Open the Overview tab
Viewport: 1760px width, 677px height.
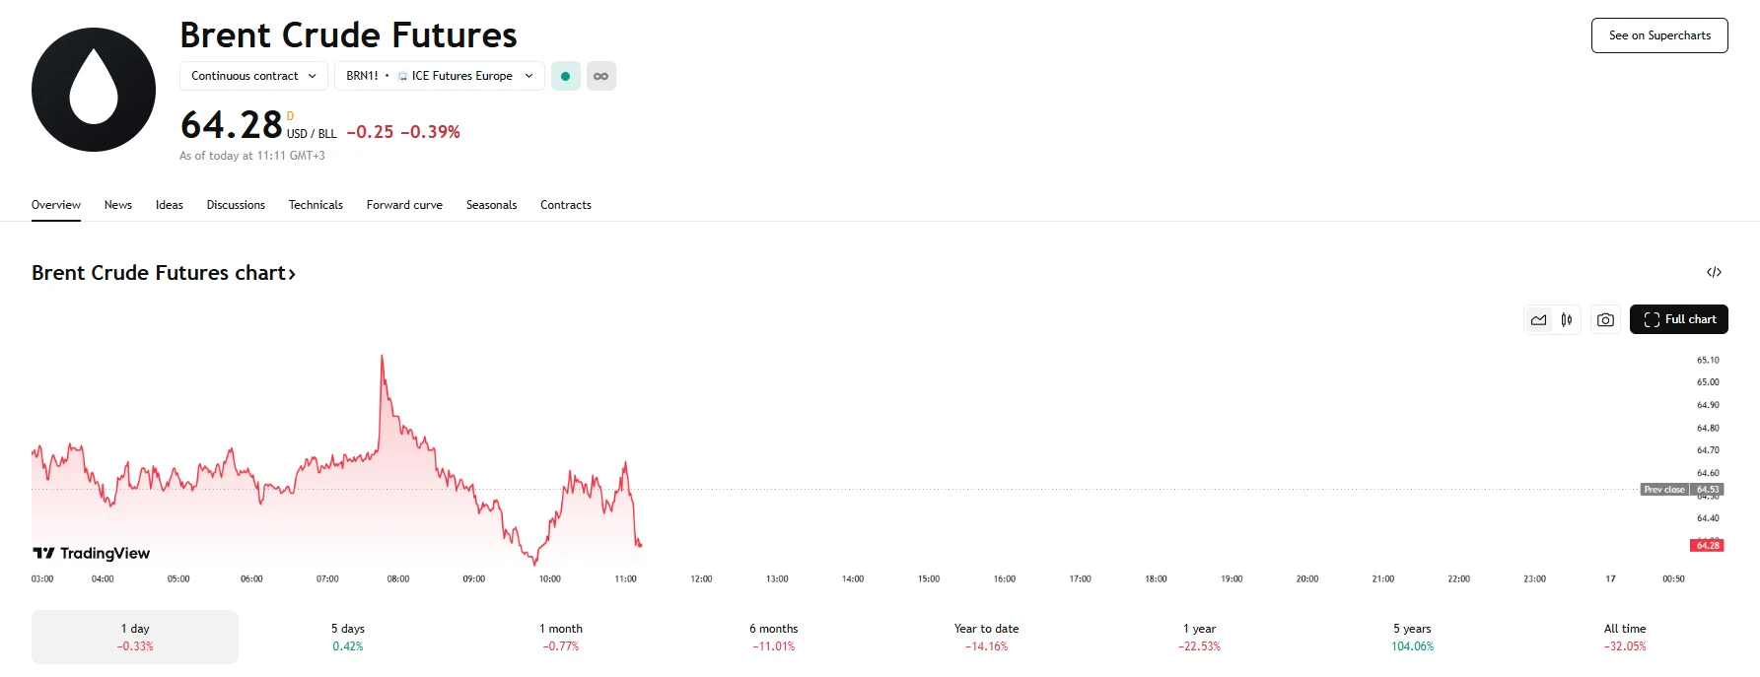coord(56,205)
